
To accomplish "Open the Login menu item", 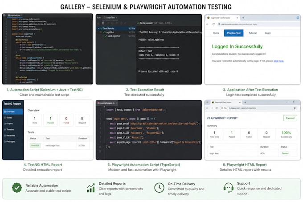I will pyautogui.click(x=268, y=33).
